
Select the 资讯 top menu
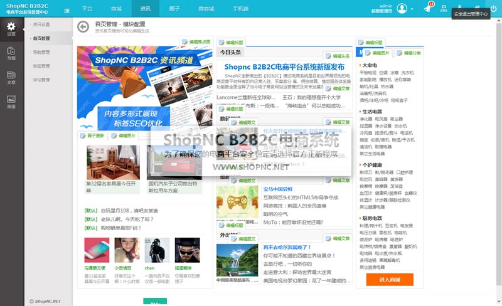click(146, 9)
